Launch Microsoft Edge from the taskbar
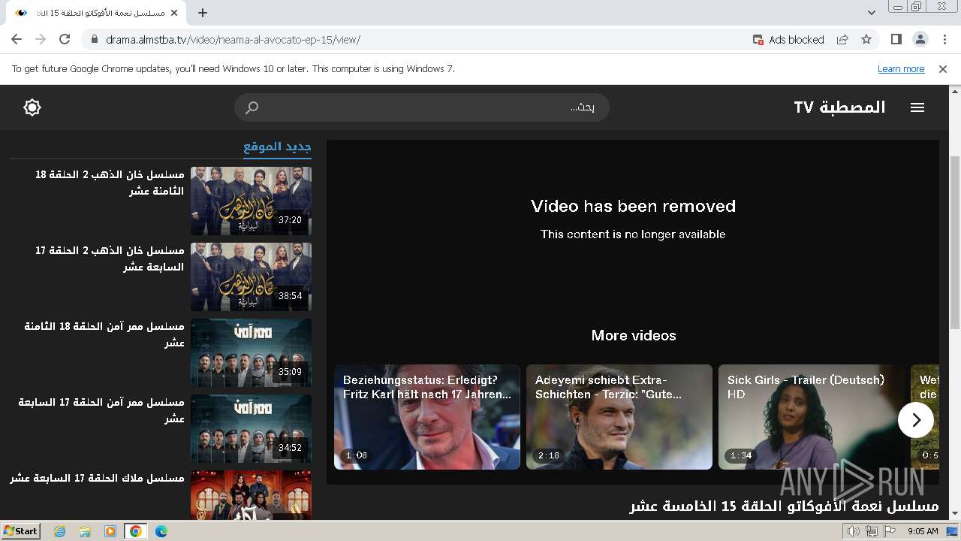The height and width of the screenshot is (541, 961). click(161, 531)
